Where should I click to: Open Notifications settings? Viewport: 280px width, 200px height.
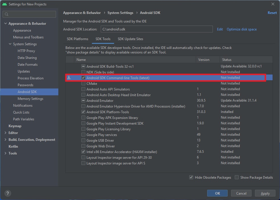[x=23, y=105]
